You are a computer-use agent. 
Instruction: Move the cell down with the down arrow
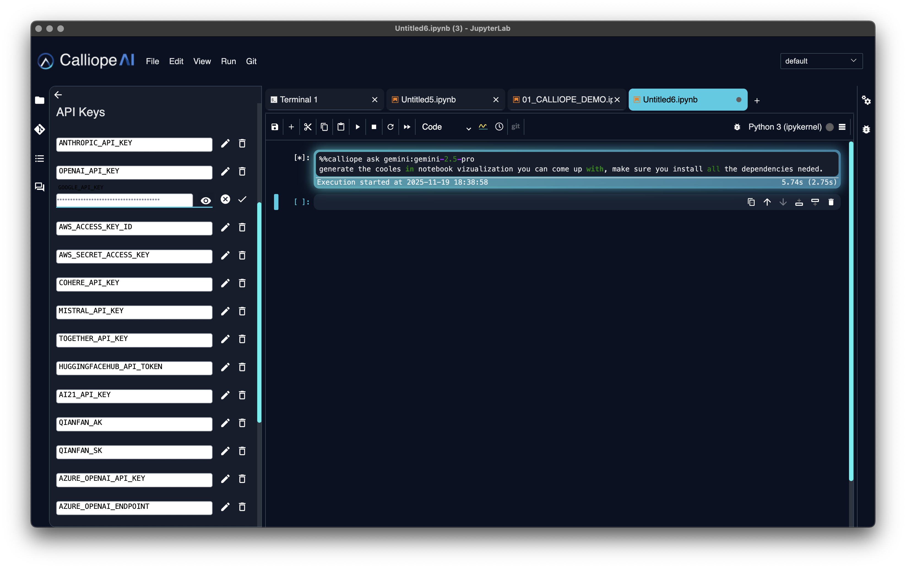click(x=783, y=202)
